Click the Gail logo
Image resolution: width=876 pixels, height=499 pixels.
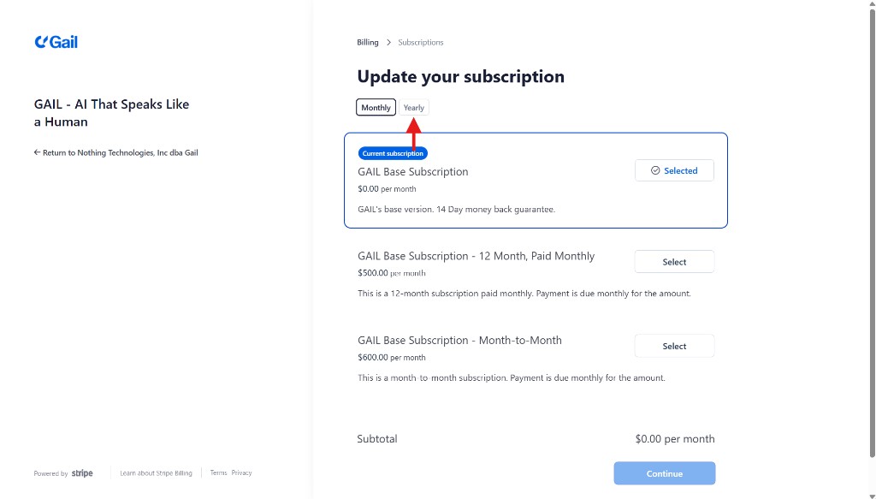56,42
